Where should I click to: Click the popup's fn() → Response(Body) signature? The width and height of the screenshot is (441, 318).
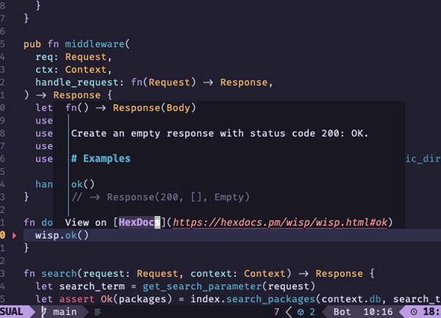[130, 108]
